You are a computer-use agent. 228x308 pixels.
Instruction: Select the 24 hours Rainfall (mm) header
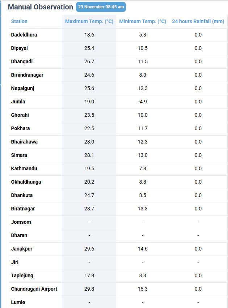tap(198, 22)
